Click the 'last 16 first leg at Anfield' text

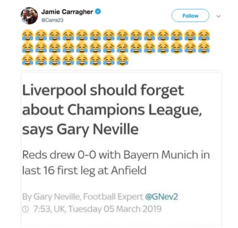[x=84, y=171]
